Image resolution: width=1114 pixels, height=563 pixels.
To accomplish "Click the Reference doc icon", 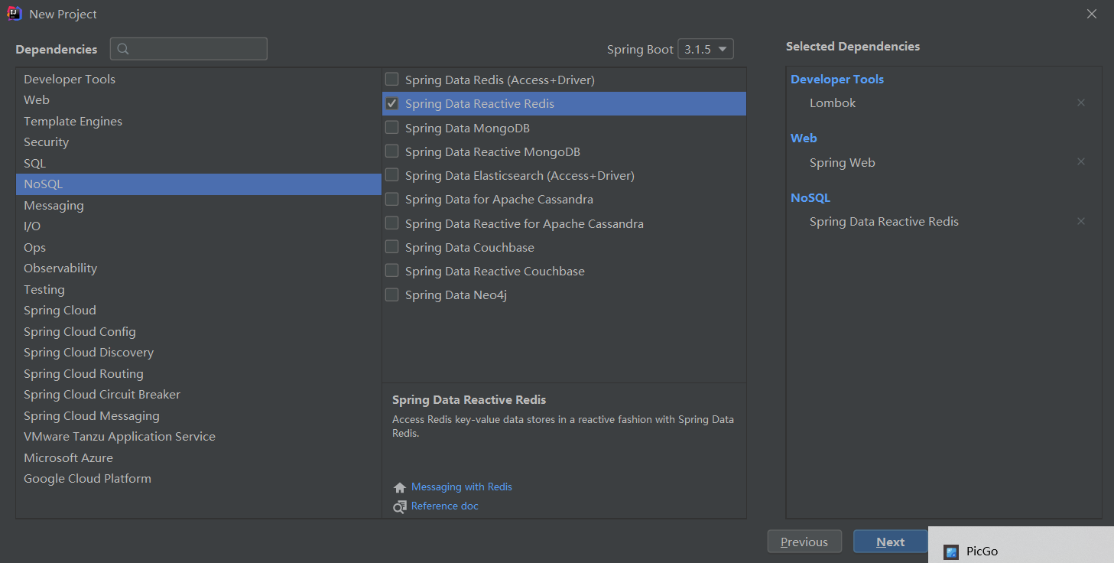I will click(399, 506).
